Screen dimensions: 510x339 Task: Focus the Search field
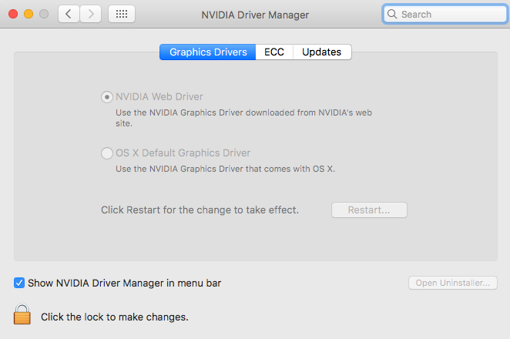point(445,14)
